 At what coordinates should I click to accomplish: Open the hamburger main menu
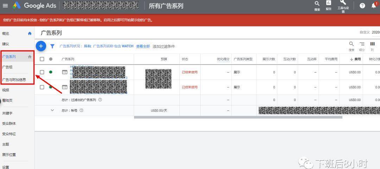pyautogui.click(x=5, y=6)
